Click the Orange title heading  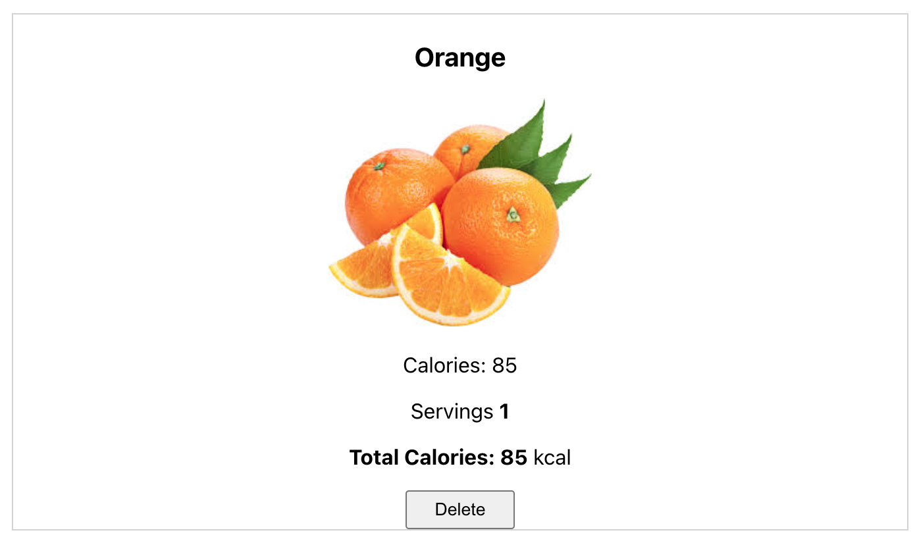[459, 58]
